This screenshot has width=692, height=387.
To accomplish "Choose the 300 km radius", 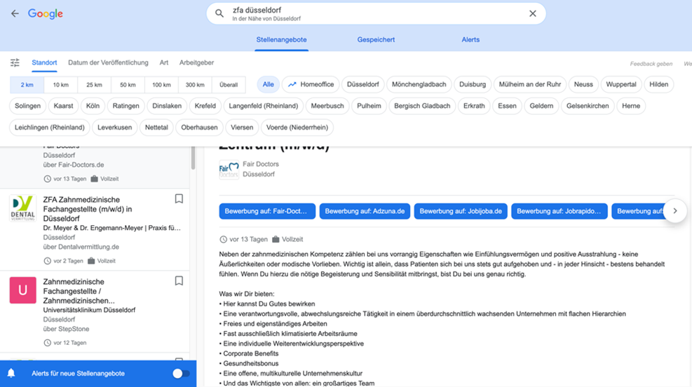I will point(195,85).
